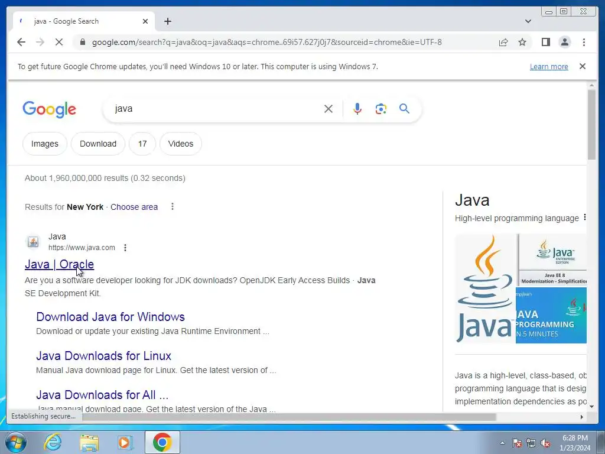The image size is (605, 454).
Task: Launch Internet Explorer from the taskbar
Action: [53, 442]
